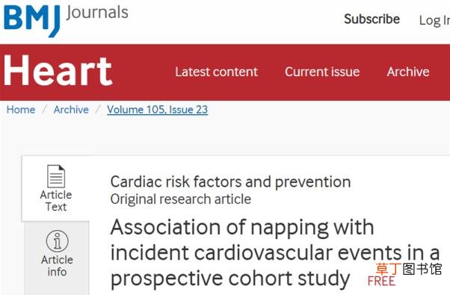The width and height of the screenshot is (450, 295).
Task: Click the Article info circle icon
Action: [57, 241]
